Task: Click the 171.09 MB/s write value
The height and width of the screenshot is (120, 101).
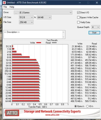Action: (77, 55)
